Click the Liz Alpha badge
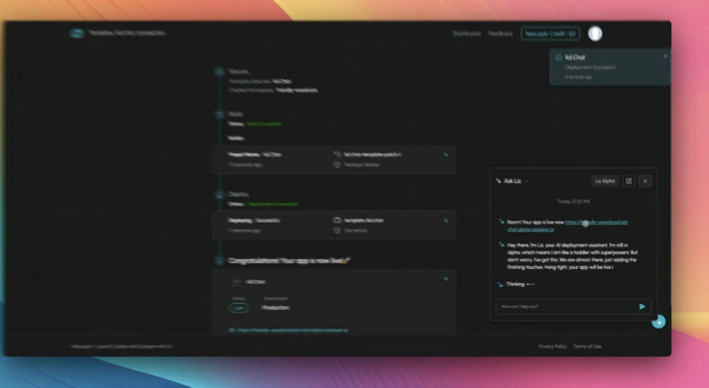Screen dimensions: 709x388 tap(605, 181)
